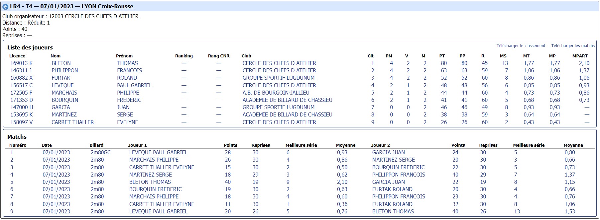Select player name BOURQUIN in player list
This screenshot has width=600, height=220.
65,100
